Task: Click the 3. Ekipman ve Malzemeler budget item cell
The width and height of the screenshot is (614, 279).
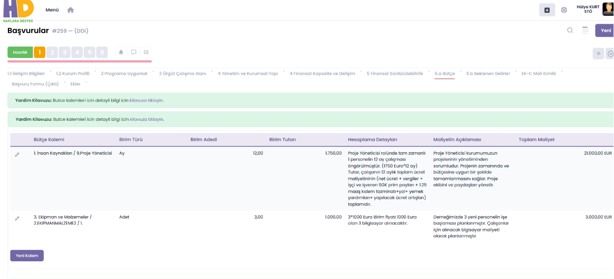Action: tap(63, 220)
